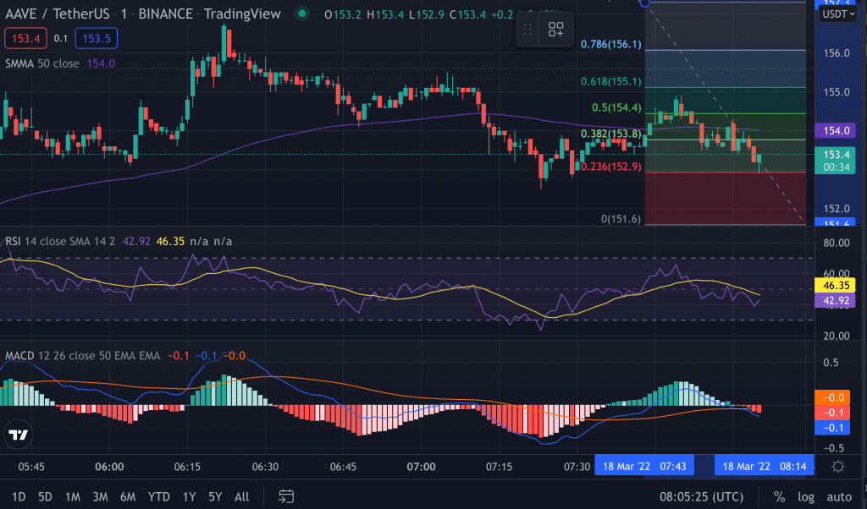This screenshot has height=509, width=867.
Task: Grab the toolbar drag handle dots
Action: pos(527,30)
